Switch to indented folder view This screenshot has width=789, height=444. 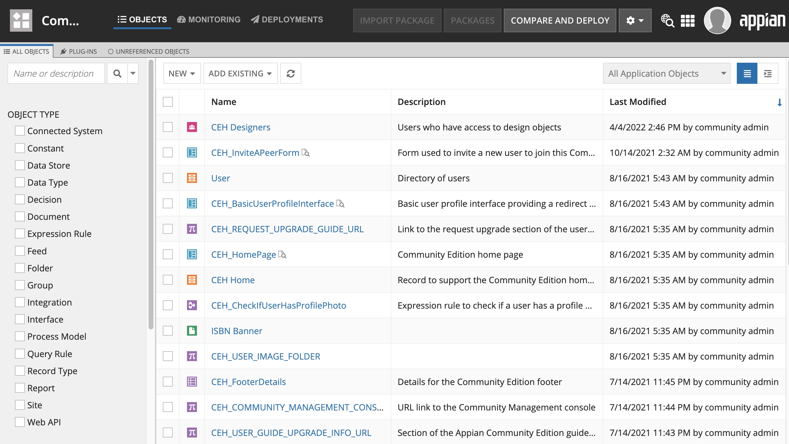768,74
